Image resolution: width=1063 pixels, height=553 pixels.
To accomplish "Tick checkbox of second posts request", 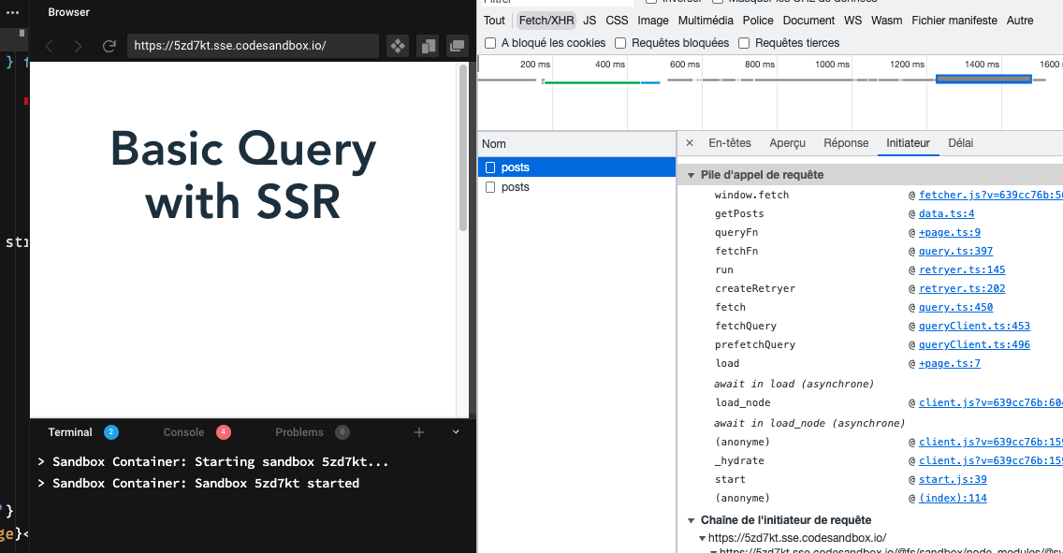I will point(490,187).
